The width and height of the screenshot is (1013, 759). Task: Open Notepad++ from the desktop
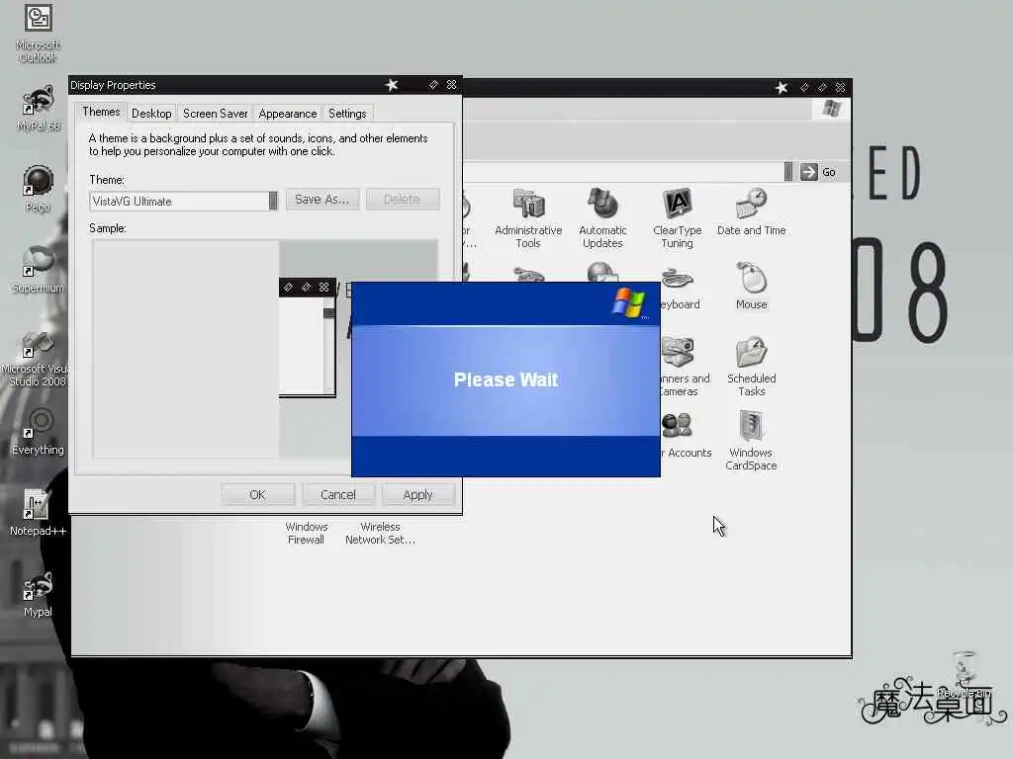(x=38, y=513)
